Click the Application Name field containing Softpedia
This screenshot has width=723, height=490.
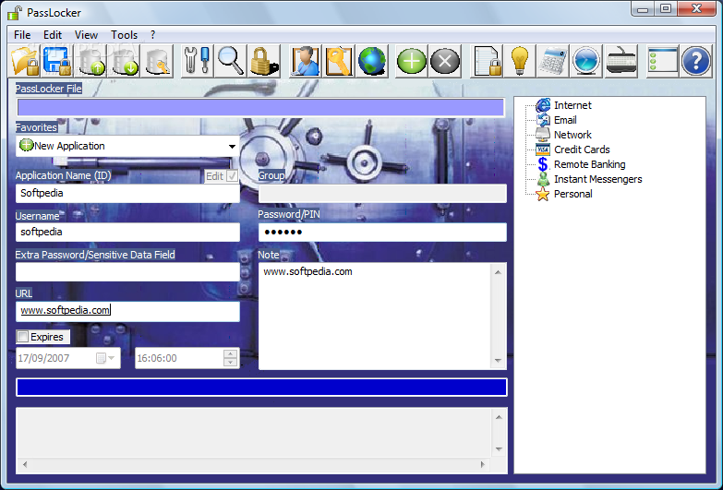(127, 193)
